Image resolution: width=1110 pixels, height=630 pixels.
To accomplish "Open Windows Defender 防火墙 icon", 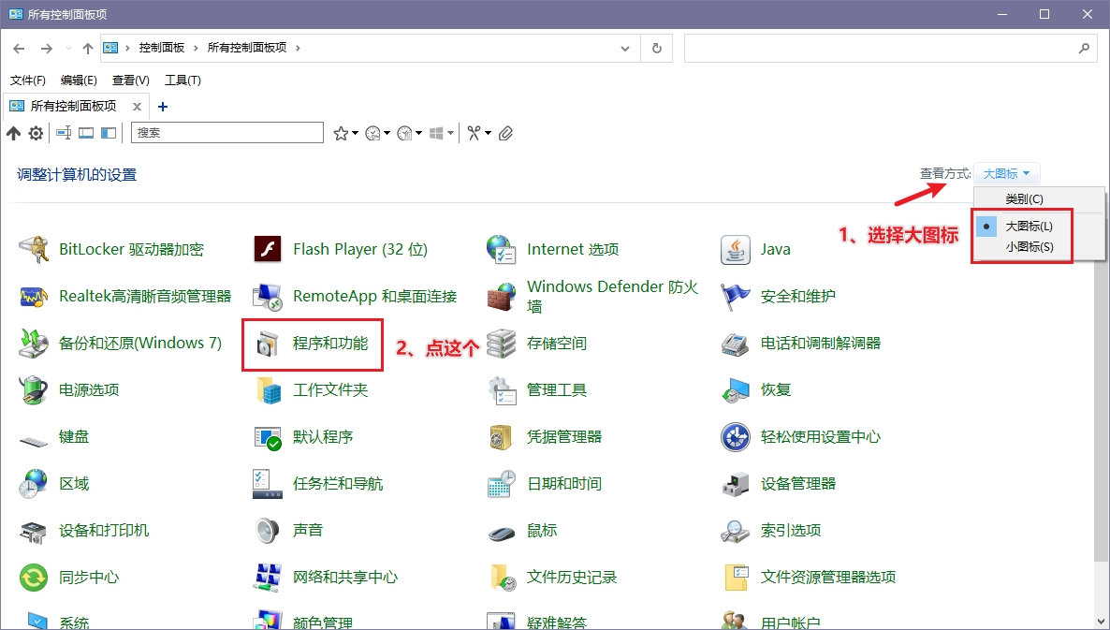I will pos(502,296).
